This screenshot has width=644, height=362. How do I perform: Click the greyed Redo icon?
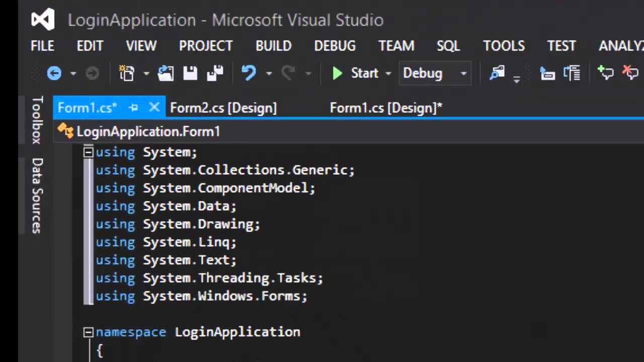(288, 73)
